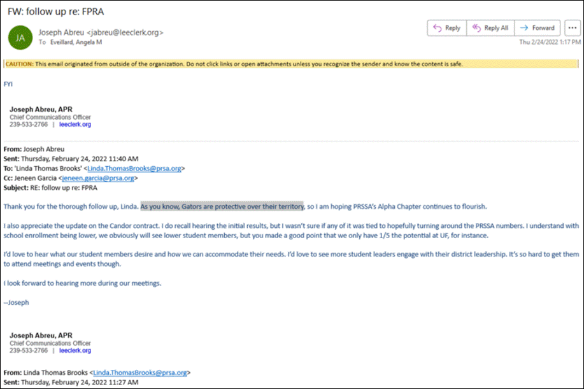Forward this email using the Forward button
Viewport: 584px width, 389px height.
coord(537,28)
